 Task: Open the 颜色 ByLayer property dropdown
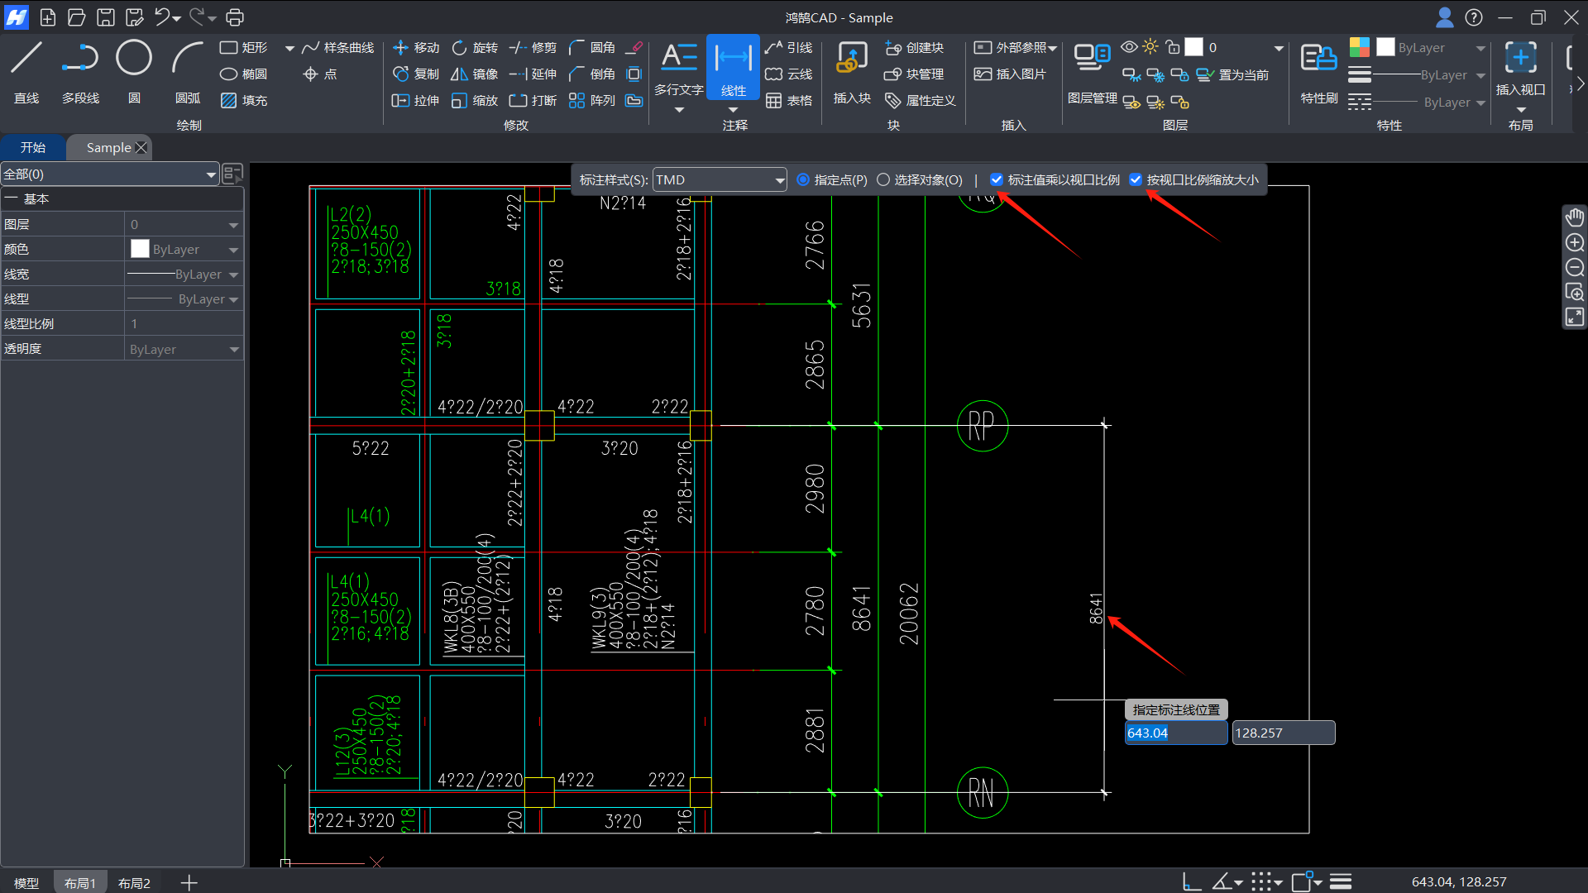tap(233, 250)
